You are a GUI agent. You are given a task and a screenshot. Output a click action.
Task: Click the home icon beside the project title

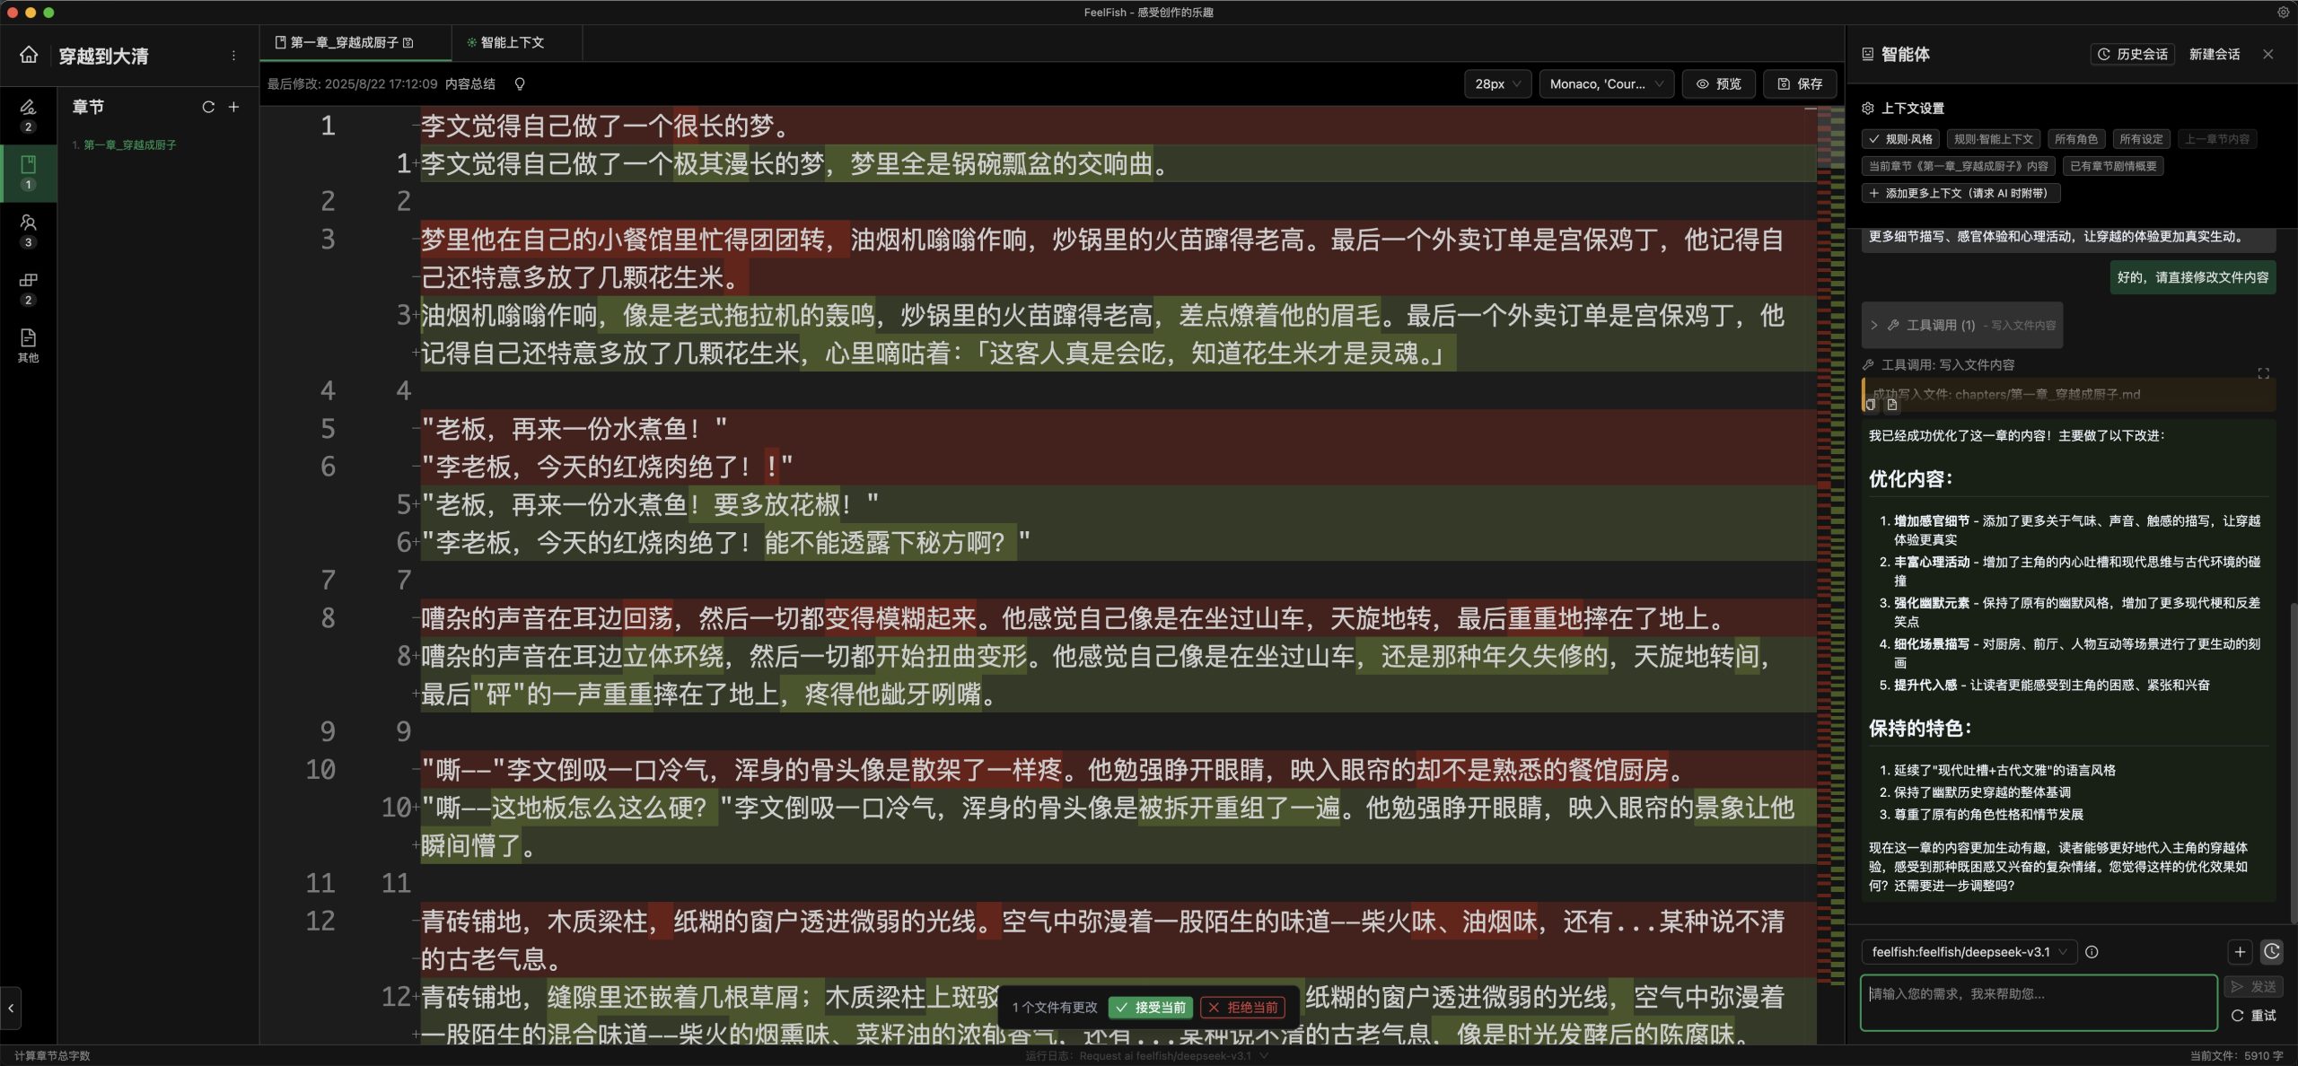[x=29, y=55]
